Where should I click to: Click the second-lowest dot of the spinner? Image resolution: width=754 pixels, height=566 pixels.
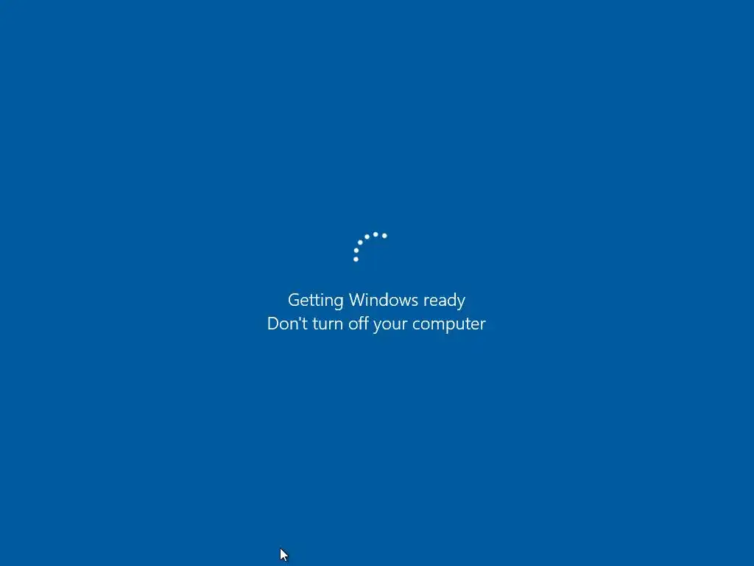pyautogui.click(x=356, y=251)
